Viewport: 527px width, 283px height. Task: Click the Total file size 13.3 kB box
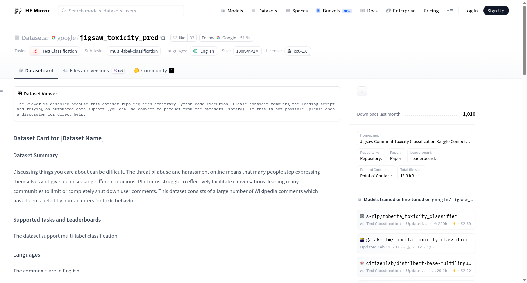coord(411,173)
